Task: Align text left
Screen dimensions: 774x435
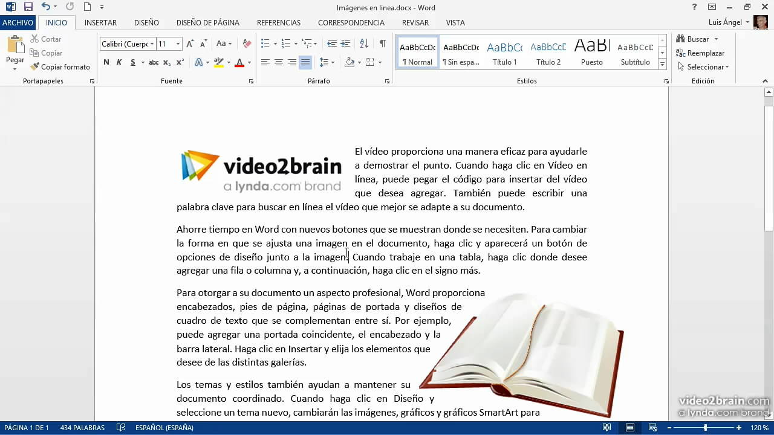Action: (265, 62)
